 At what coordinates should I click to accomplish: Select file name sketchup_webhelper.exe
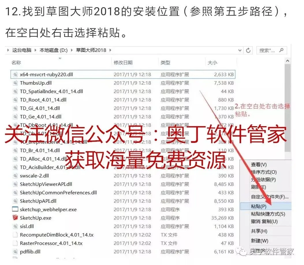coord(48,209)
